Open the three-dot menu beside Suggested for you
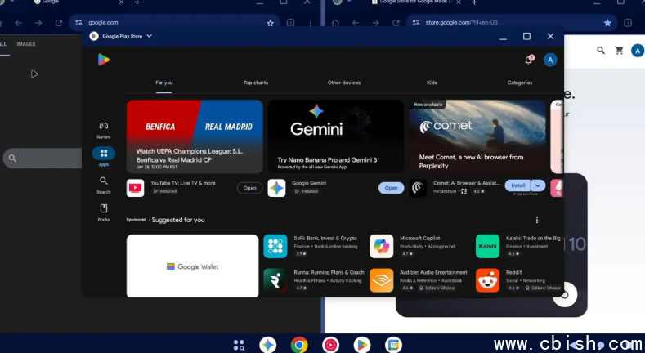The width and height of the screenshot is (645, 353). (537, 220)
